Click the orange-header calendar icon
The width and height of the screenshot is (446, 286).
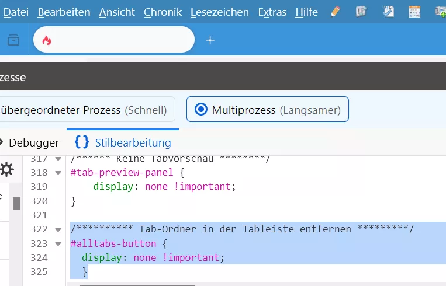pos(414,12)
